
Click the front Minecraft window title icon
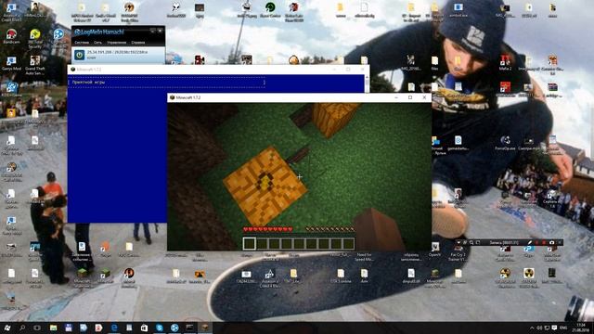172,97
